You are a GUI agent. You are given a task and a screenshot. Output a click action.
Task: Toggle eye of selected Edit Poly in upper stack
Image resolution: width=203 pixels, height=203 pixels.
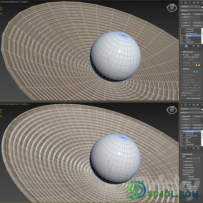coord(182,36)
